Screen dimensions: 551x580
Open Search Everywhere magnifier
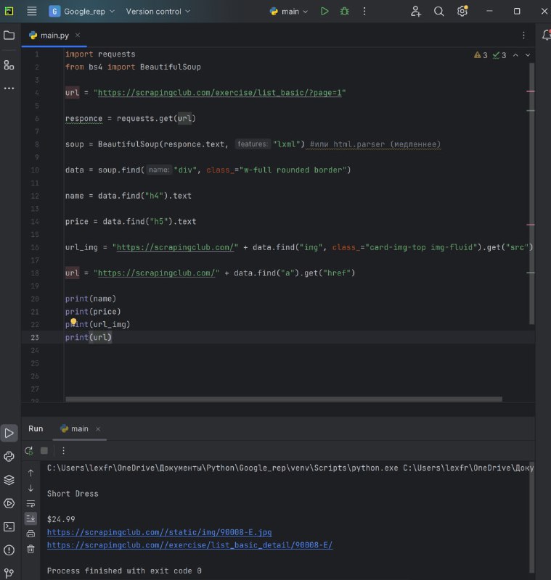coord(438,12)
